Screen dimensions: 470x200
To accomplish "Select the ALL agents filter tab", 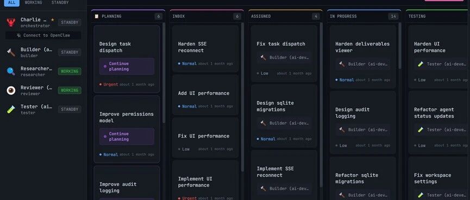I will (x=12, y=3).
